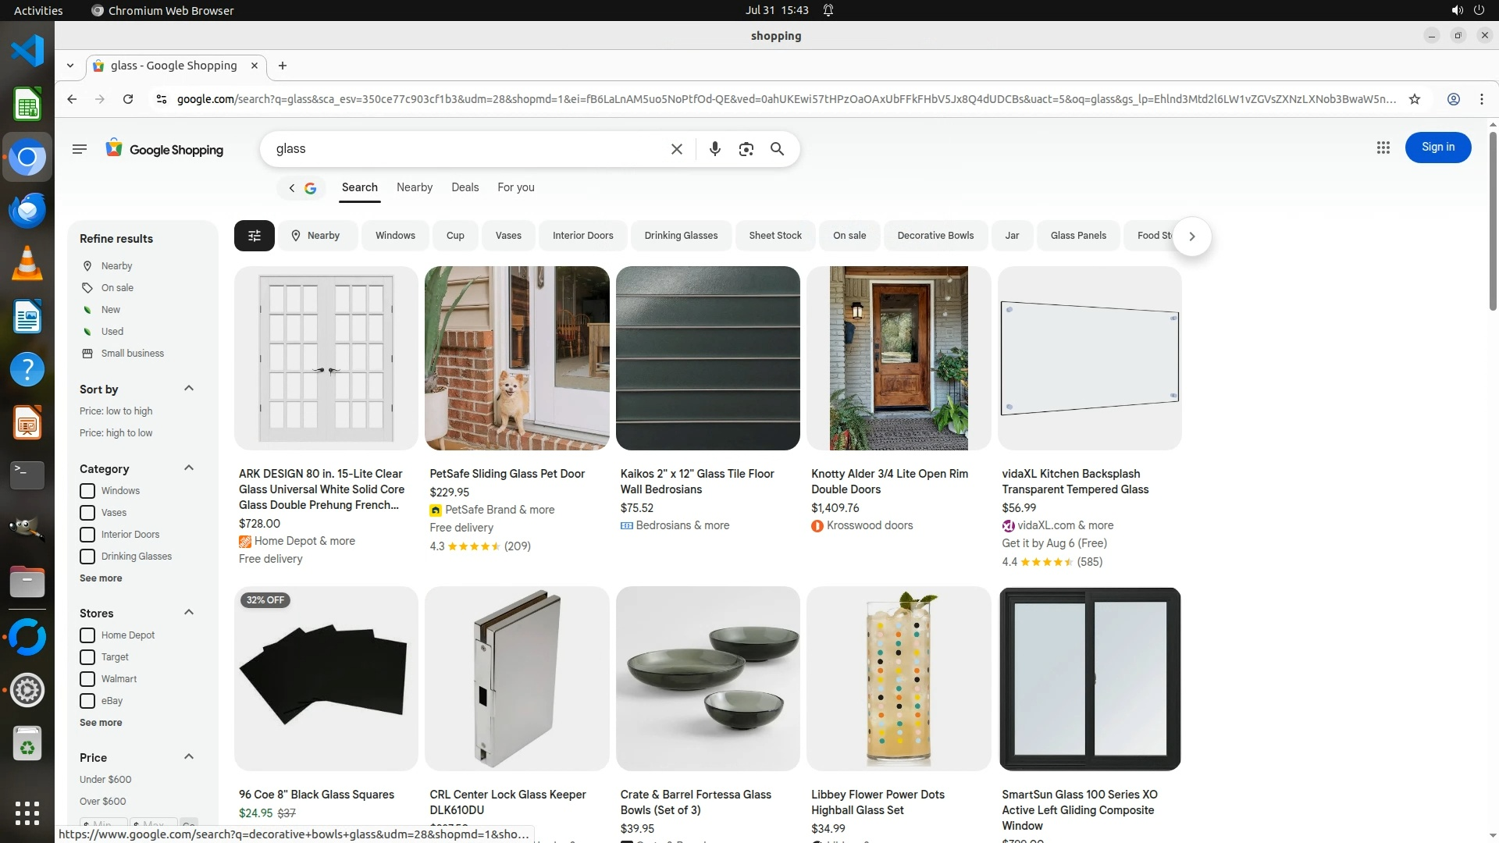The height and width of the screenshot is (843, 1499).
Task: Sort by Price: low to high
Action: [116, 411]
